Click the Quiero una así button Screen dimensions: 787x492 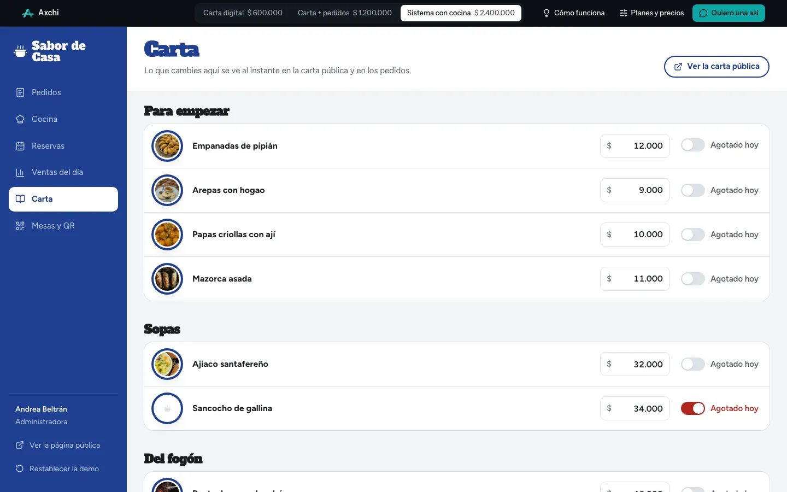tap(729, 13)
